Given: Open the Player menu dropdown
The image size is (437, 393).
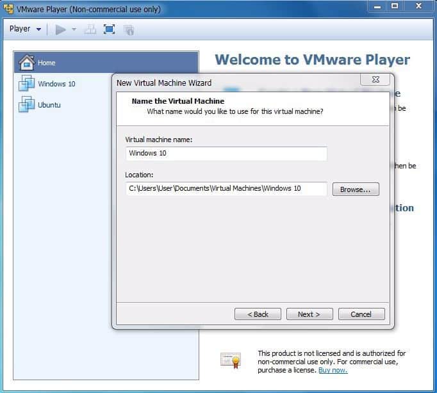Looking at the screenshot, I should 25,29.
